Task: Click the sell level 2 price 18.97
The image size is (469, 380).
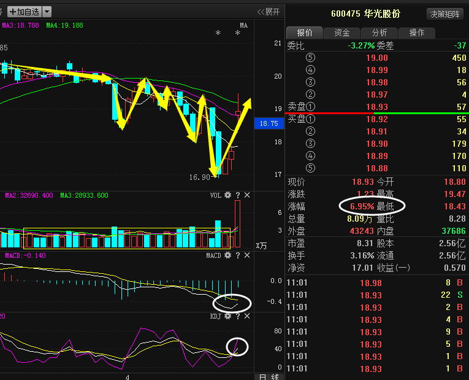Action: (x=377, y=95)
